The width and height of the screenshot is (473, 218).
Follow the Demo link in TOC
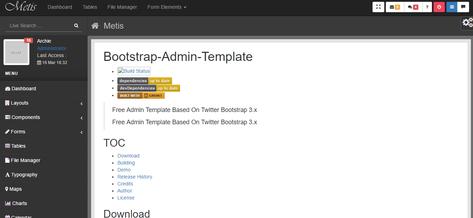124,170
